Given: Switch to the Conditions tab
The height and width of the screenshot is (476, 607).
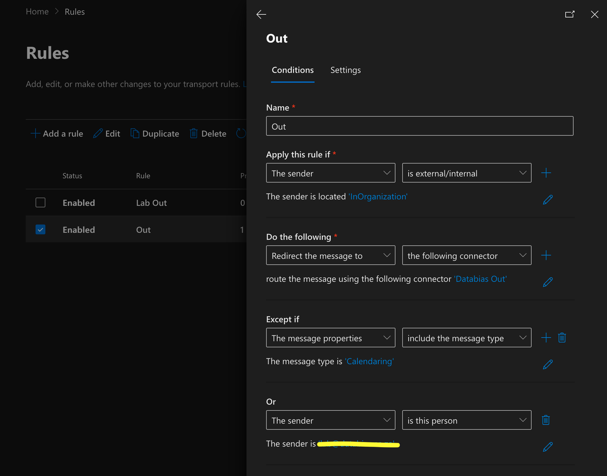Looking at the screenshot, I should click(292, 70).
